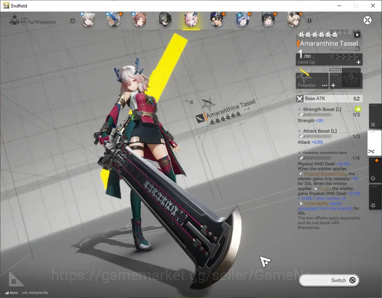Click the Base ATK crossed-swords icon
The width and height of the screenshot is (382, 298).
tap(300, 99)
